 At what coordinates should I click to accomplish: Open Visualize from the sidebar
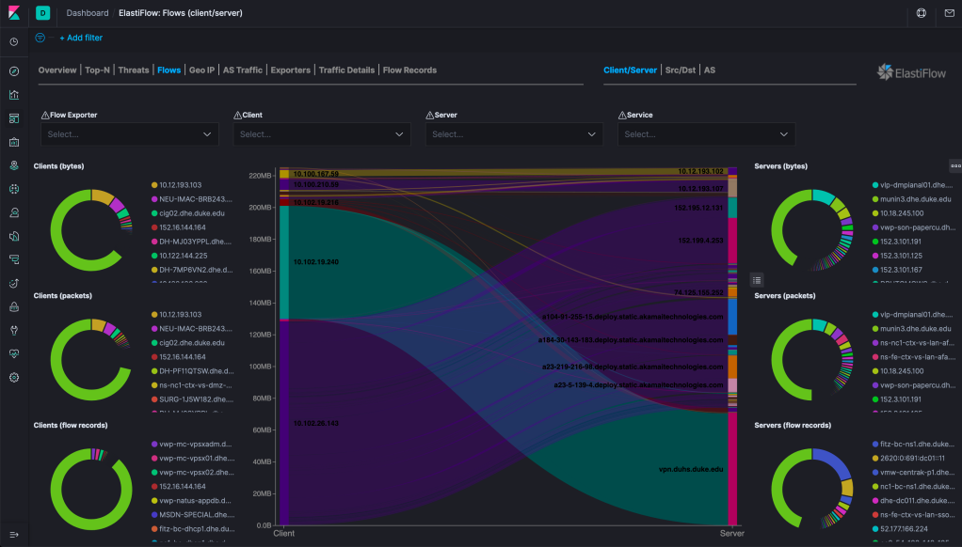click(14, 95)
